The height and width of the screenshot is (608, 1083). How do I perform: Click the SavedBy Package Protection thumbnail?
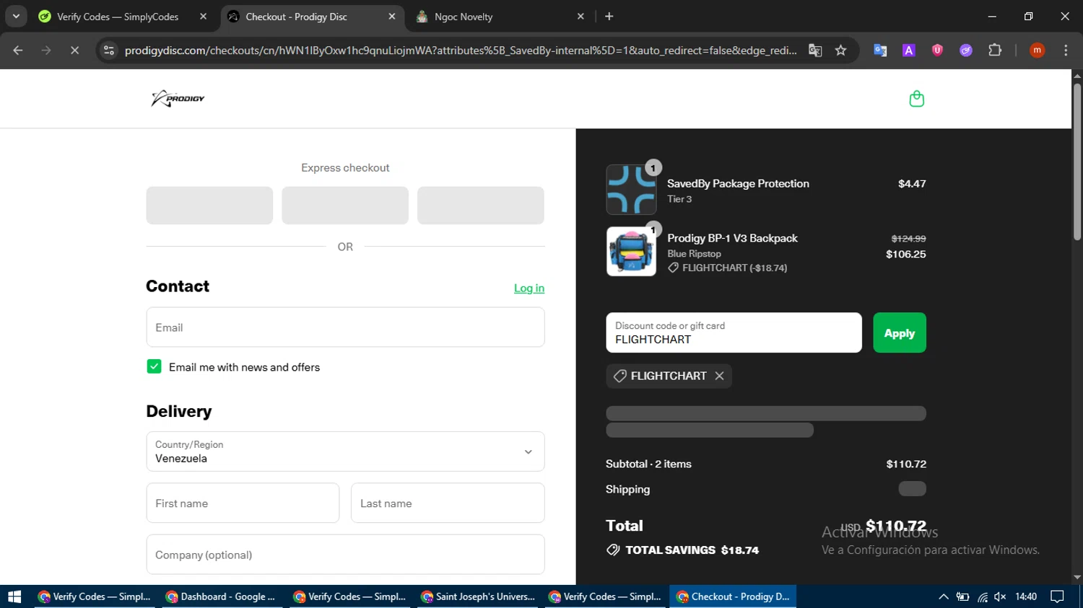631,190
